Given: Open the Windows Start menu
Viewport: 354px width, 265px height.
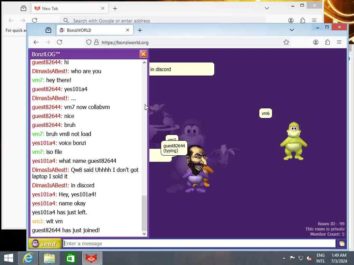Looking at the screenshot, I should (9, 258).
